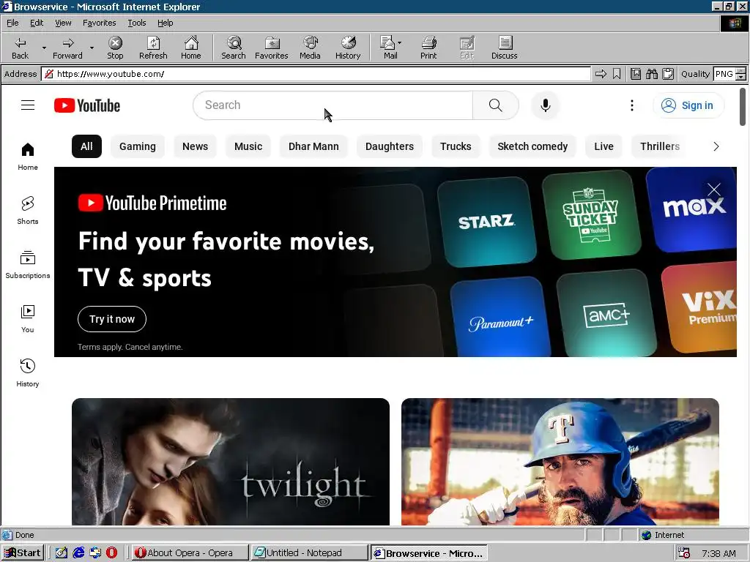Open YouTube settings three-dot menu
This screenshot has height=562, width=750.
pos(632,105)
